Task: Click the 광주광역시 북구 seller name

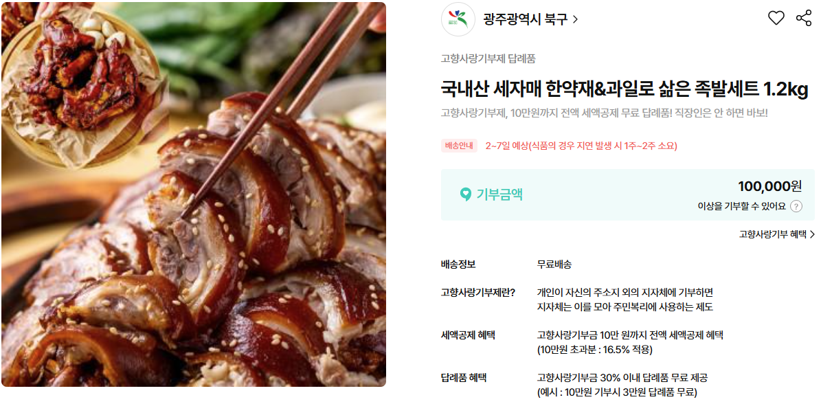Action: pos(525,20)
